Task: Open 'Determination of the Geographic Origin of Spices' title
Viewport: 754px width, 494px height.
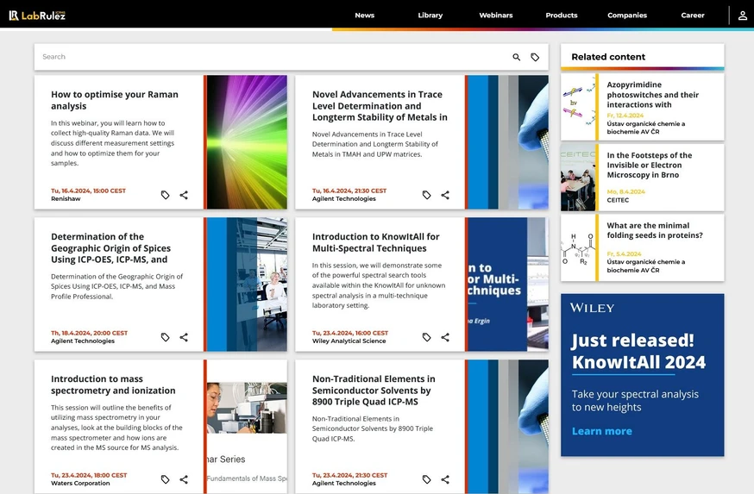Action: click(x=110, y=248)
